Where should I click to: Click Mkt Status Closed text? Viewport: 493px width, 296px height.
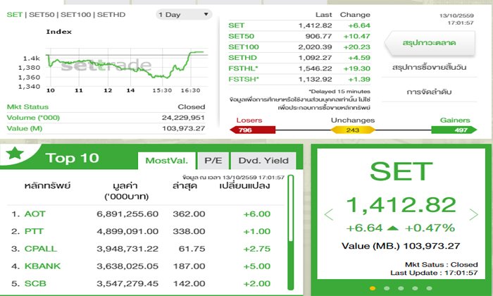[x=191, y=107]
